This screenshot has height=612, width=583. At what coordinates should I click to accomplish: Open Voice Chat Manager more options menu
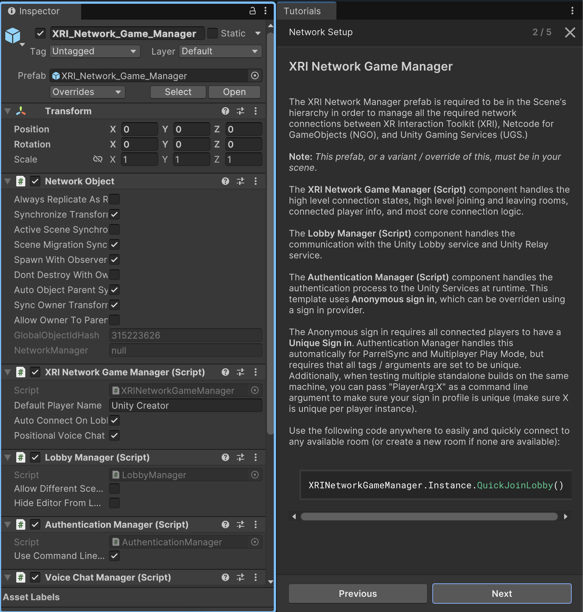click(256, 577)
